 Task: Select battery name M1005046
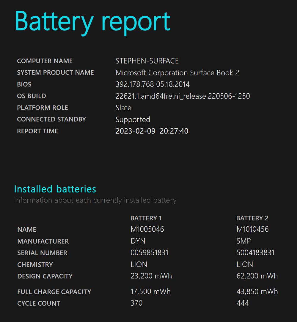click(x=147, y=229)
